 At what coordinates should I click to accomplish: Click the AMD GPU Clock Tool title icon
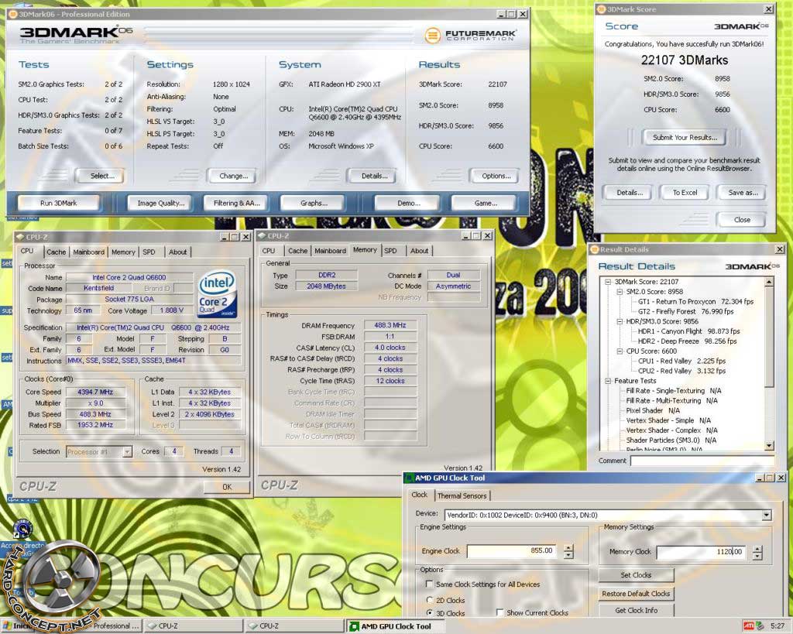pos(409,478)
